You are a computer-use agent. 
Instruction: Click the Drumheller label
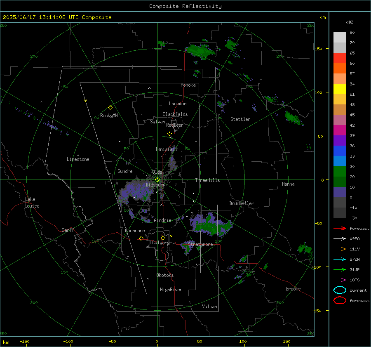click(242, 203)
